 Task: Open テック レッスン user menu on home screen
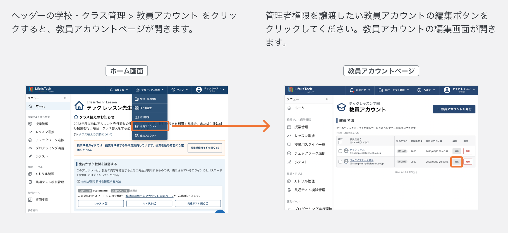coord(210,90)
